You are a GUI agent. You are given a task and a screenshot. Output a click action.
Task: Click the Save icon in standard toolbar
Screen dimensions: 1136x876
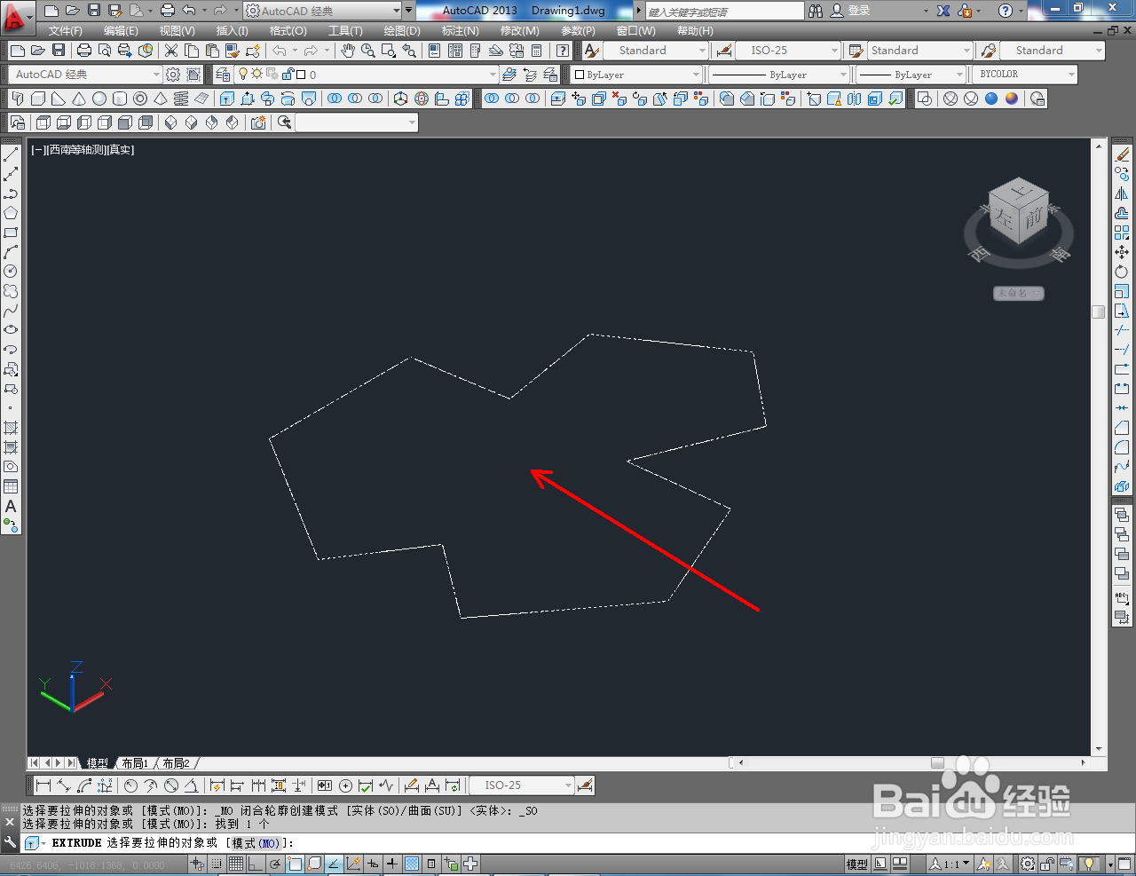click(59, 51)
